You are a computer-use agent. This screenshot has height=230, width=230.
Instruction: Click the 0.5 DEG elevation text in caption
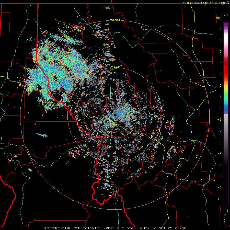pos(125,228)
